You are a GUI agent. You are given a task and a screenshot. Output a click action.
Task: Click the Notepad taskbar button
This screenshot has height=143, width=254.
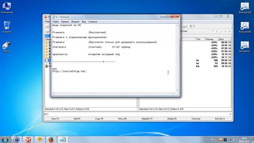63,139
